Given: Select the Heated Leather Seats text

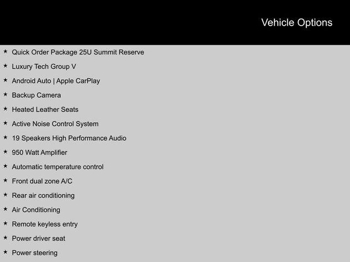Looking at the screenshot, I should coord(45,110).
